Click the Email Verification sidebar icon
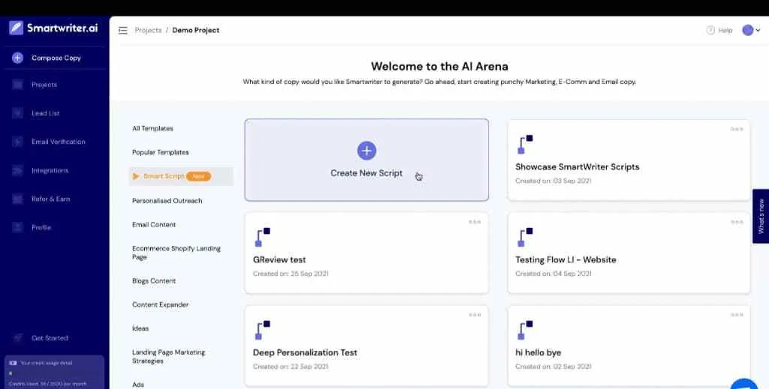The width and height of the screenshot is (769, 389). point(18,142)
